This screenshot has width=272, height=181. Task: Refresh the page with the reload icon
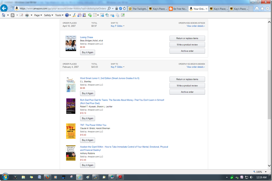pos(124,8)
